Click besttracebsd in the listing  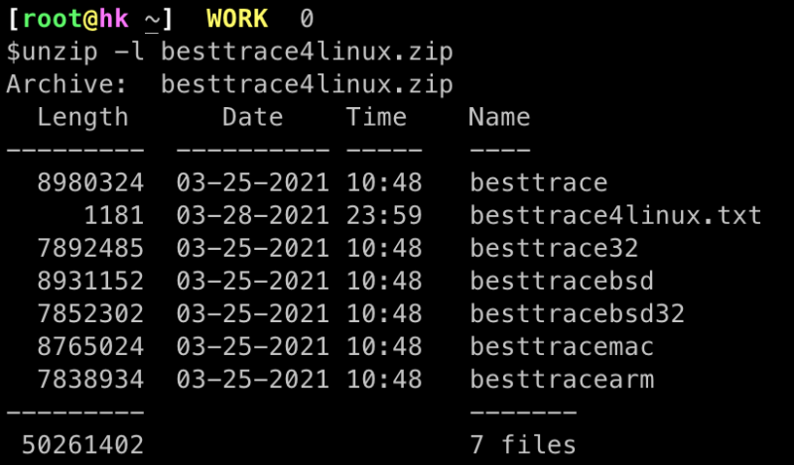(562, 281)
